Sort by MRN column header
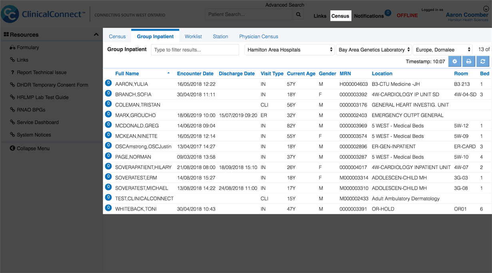This screenshot has height=273, width=492. (x=345, y=74)
